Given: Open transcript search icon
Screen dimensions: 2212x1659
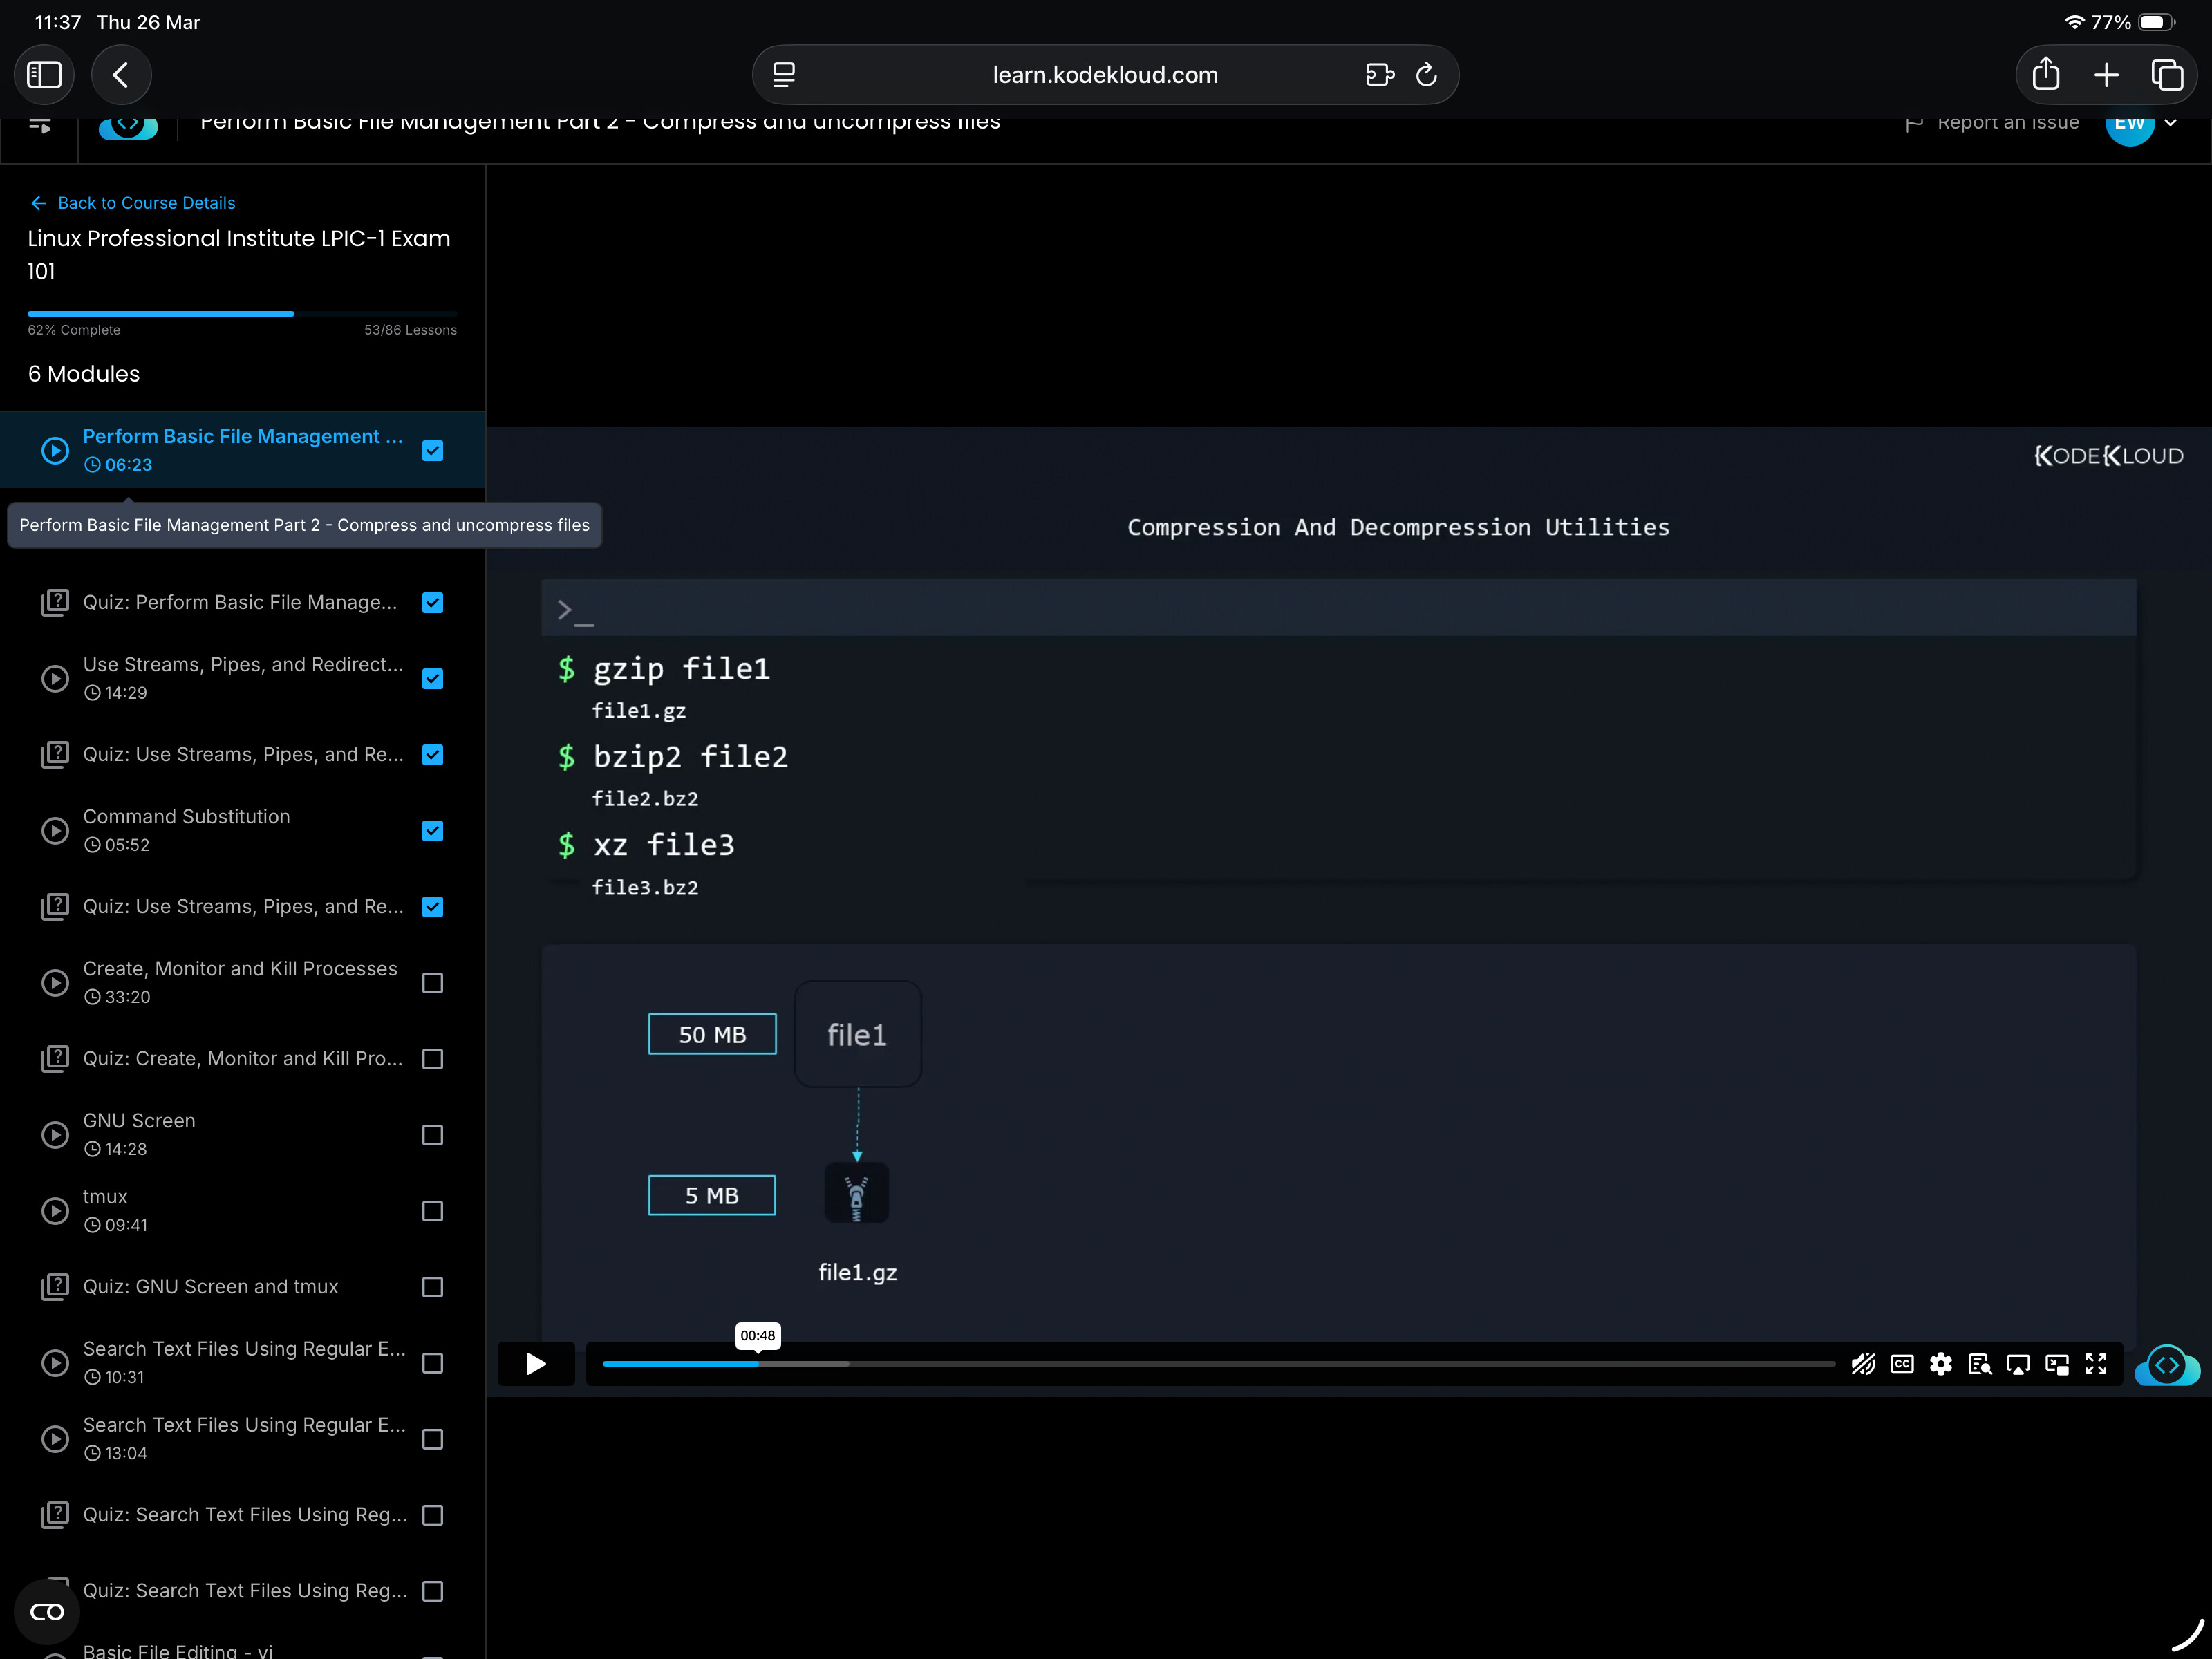Looking at the screenshot, I should coord(1979,1364).
